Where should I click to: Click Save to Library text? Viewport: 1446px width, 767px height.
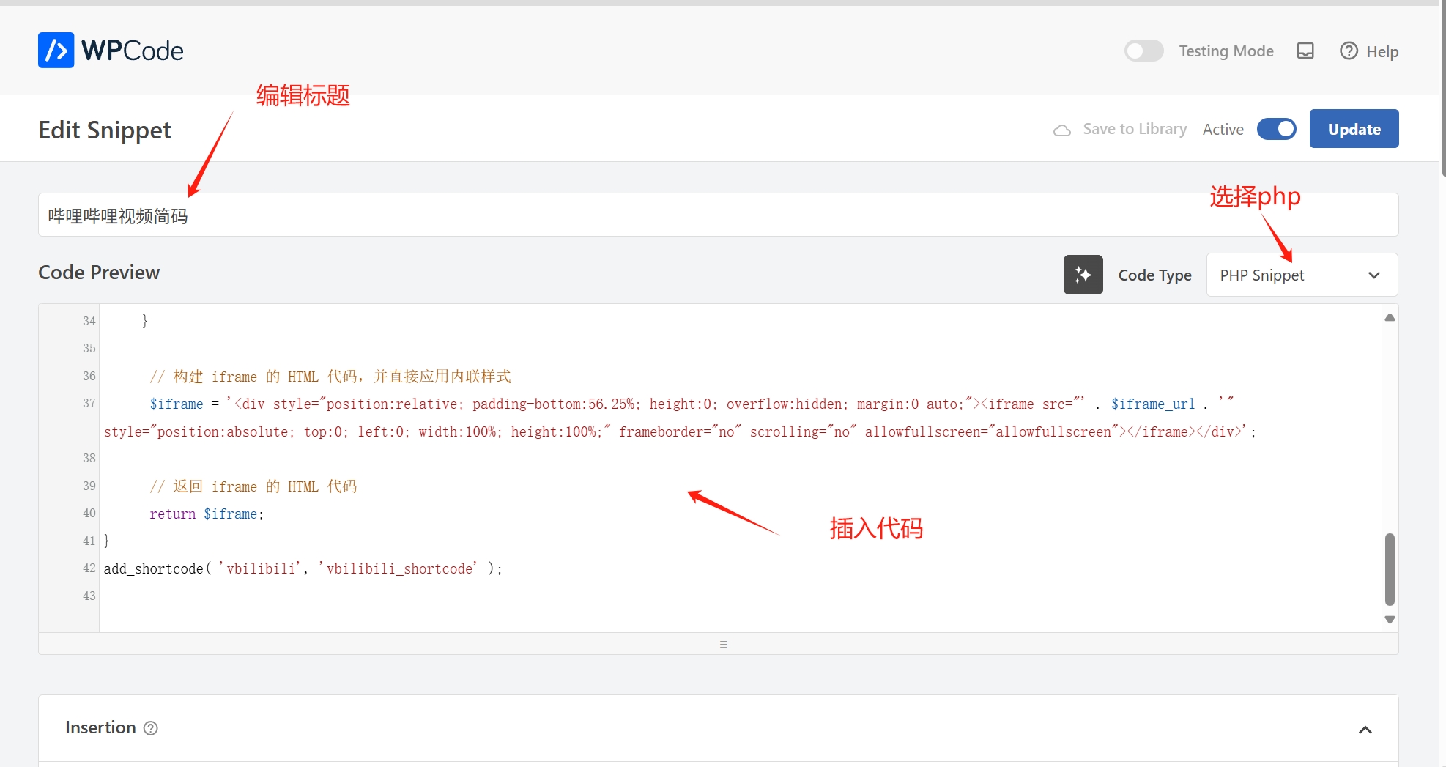click(1135, 129)
